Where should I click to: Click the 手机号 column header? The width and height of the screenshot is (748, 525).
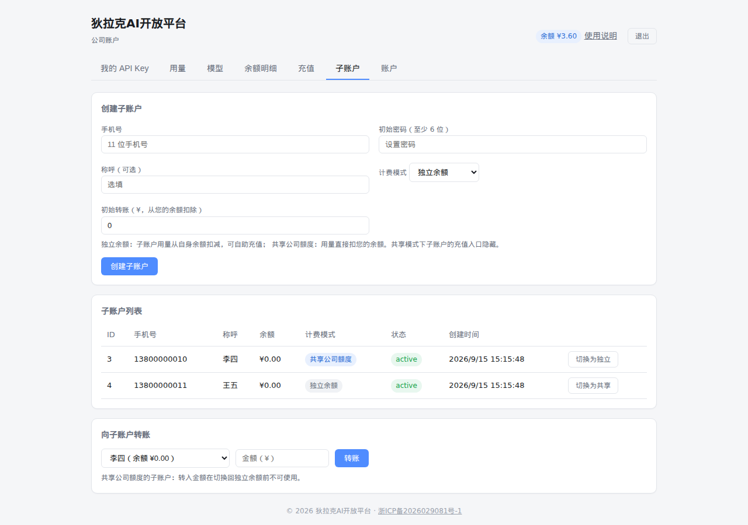[145, 335]
